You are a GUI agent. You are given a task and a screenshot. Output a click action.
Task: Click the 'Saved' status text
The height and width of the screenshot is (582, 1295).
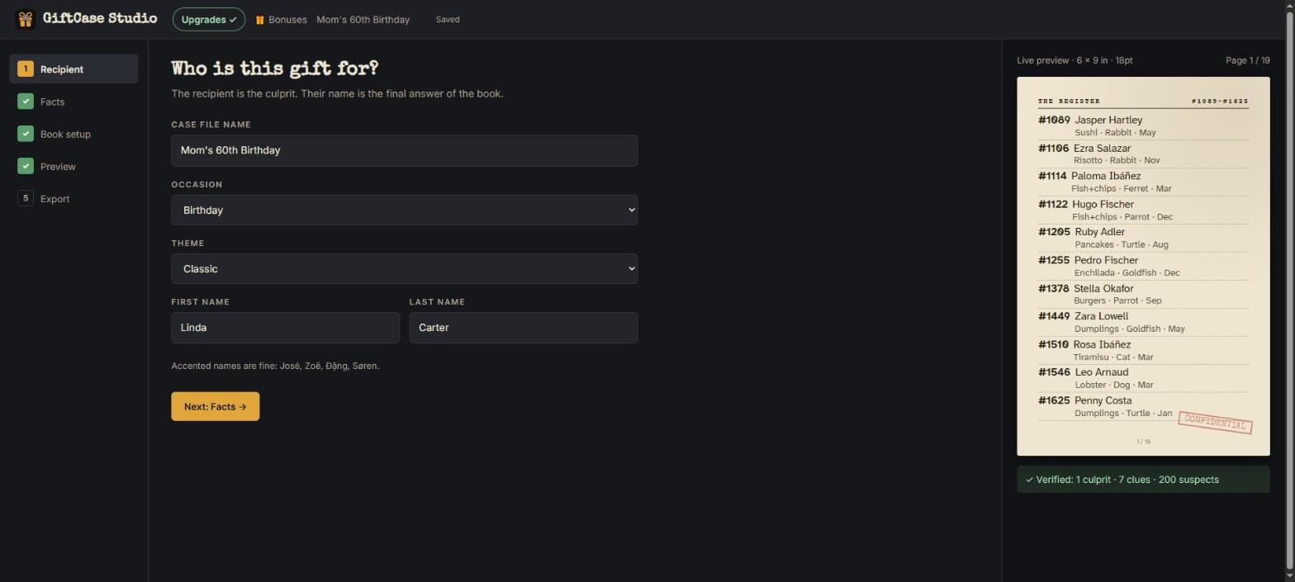click(448, 20)
